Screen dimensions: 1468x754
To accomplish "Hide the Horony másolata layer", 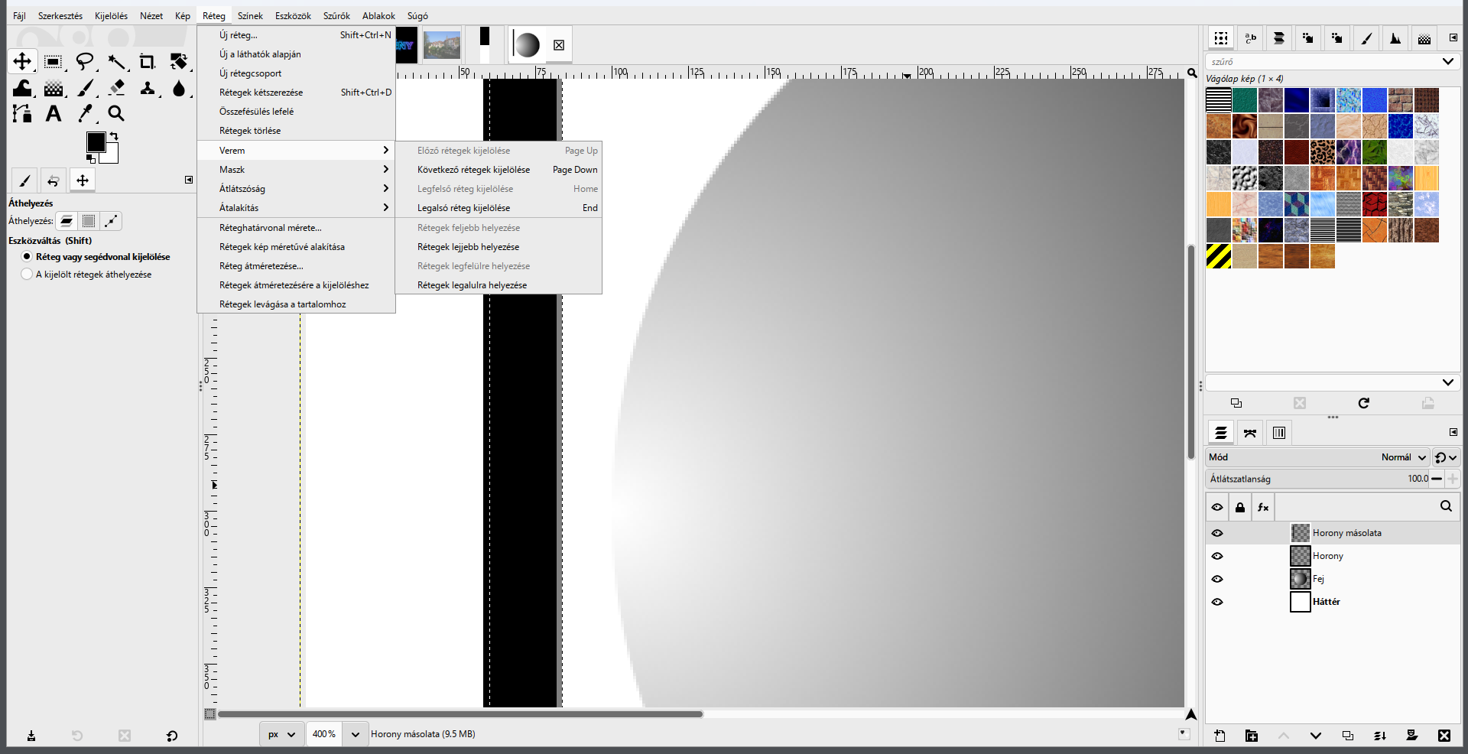I will pos(1217,533).
